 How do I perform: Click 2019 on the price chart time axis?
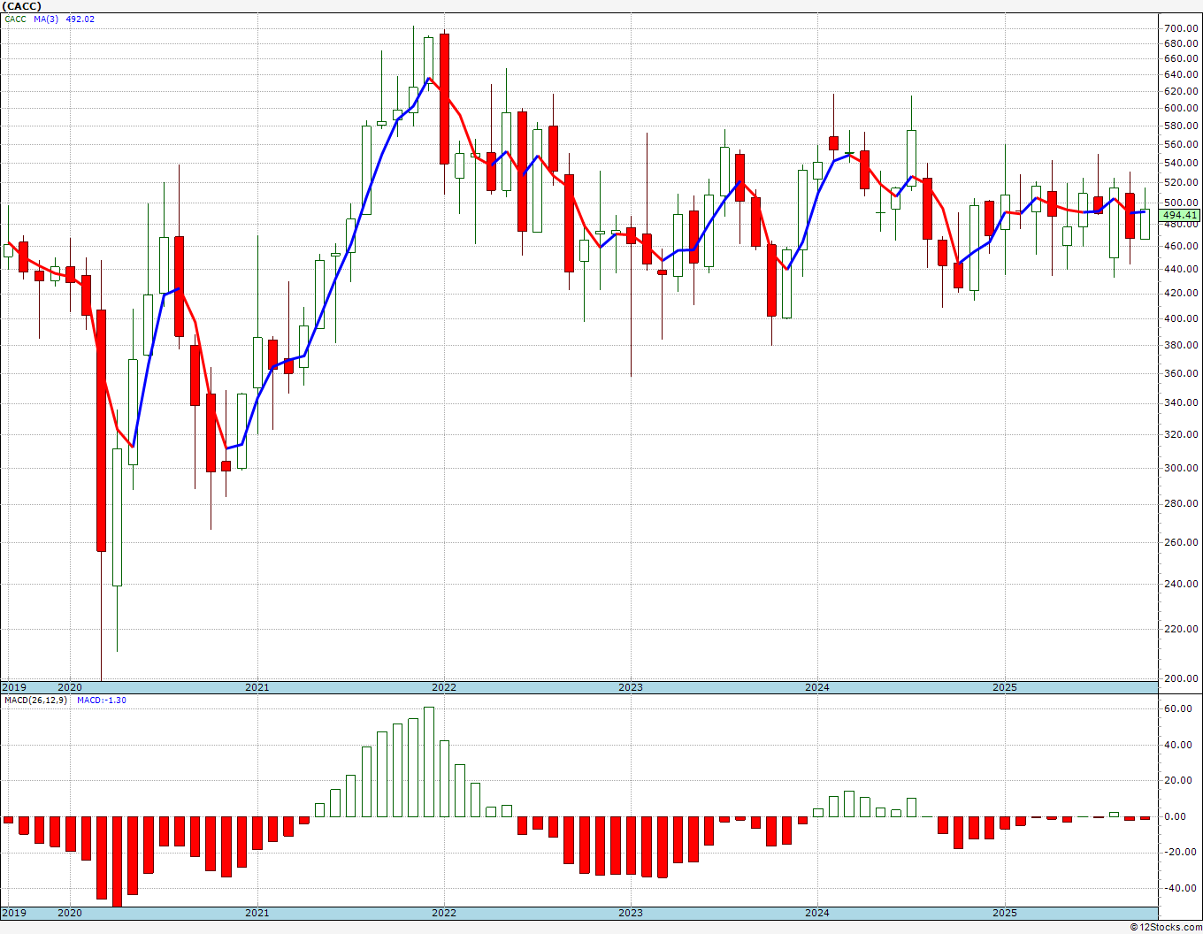pos(13,687)
